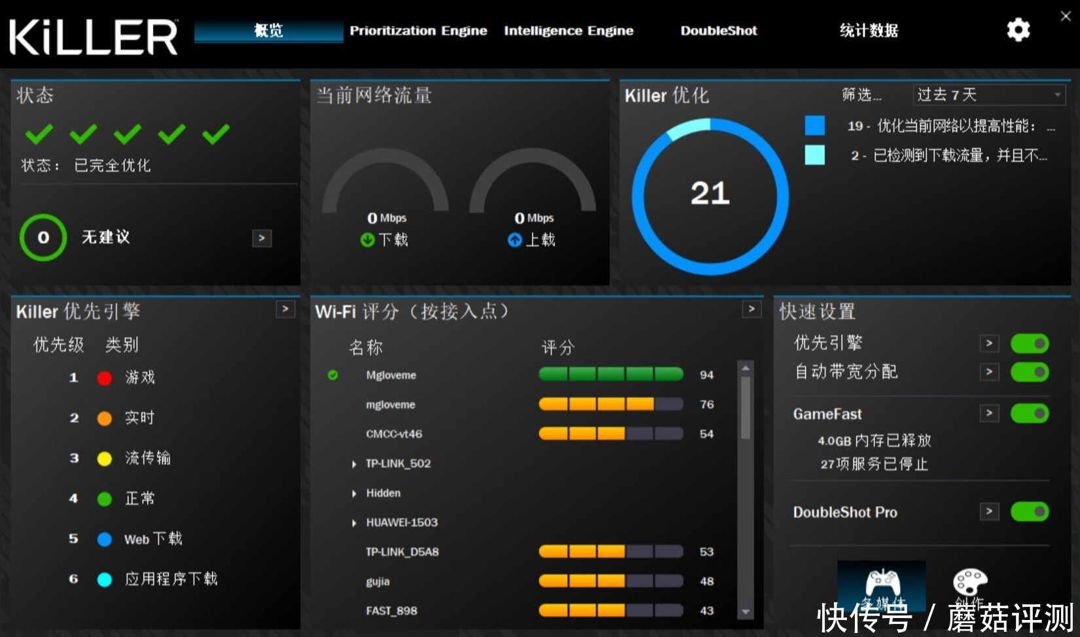
Task: Click the Wi-Fi list scrollbar thumb
Action: [746, 407]
